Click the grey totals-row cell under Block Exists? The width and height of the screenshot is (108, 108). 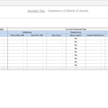[76, 68]
